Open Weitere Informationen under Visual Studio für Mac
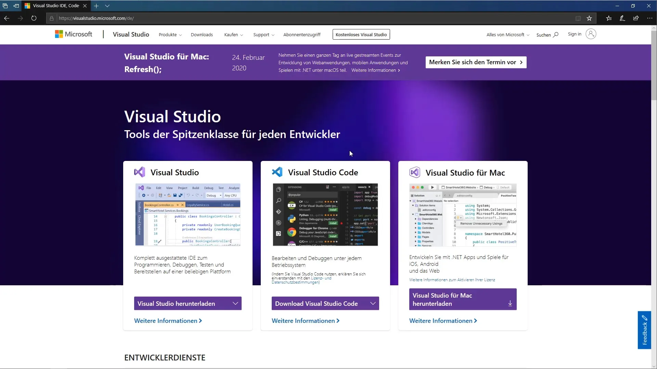 (x=443, y=321)
